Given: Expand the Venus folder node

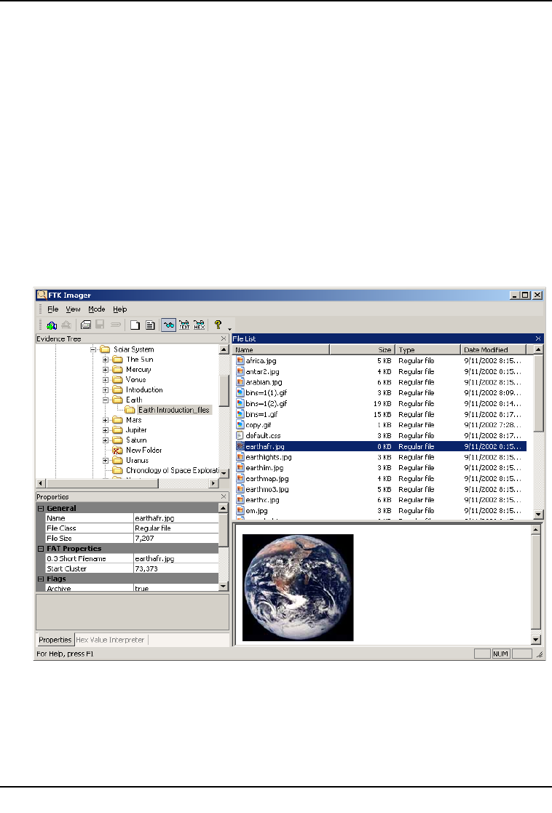Looking at the screenshot, I should point(106,379).
